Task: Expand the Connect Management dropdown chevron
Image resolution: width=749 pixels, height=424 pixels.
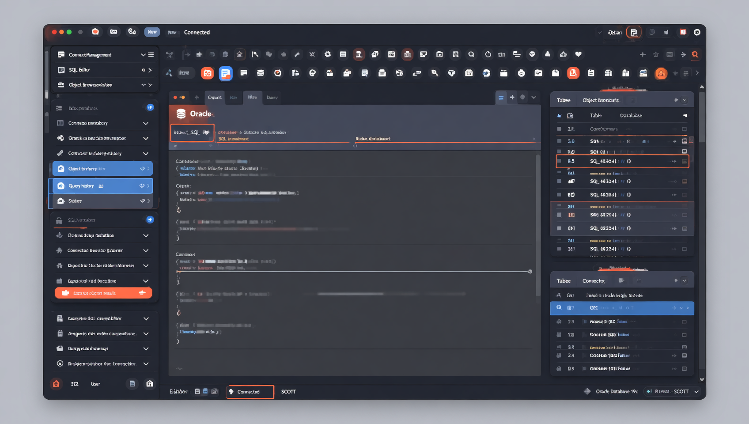Action: 143,55
